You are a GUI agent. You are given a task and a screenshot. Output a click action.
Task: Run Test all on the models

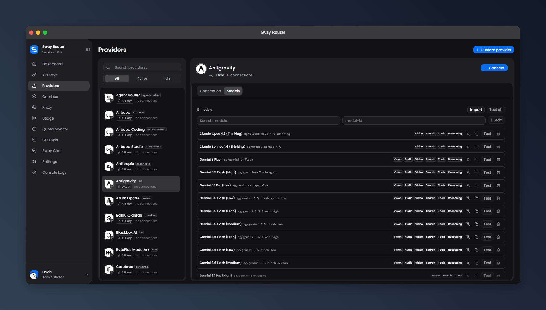tap(496, 110)
